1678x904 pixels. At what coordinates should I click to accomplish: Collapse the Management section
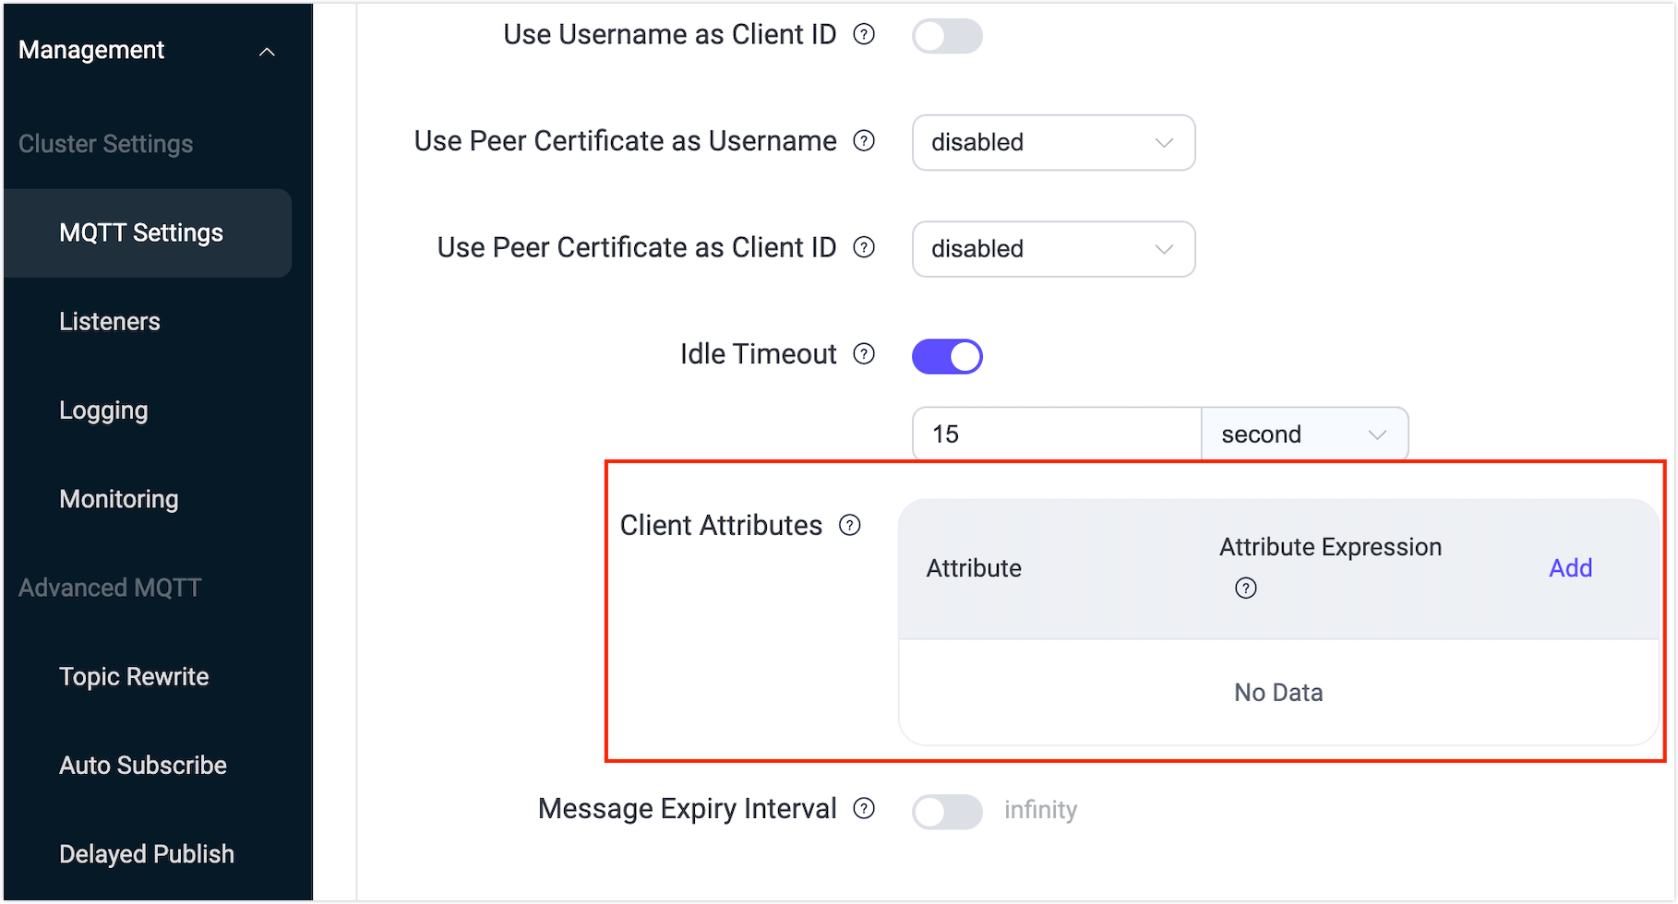click(267, 52)
